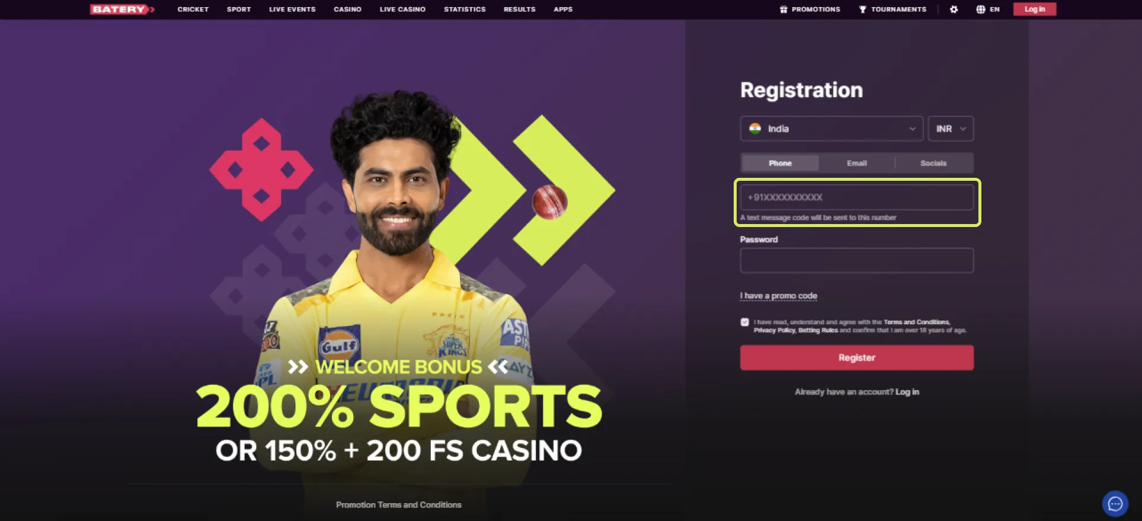
Task: Open the INR currency dropdown
Action: coord(951,129)
